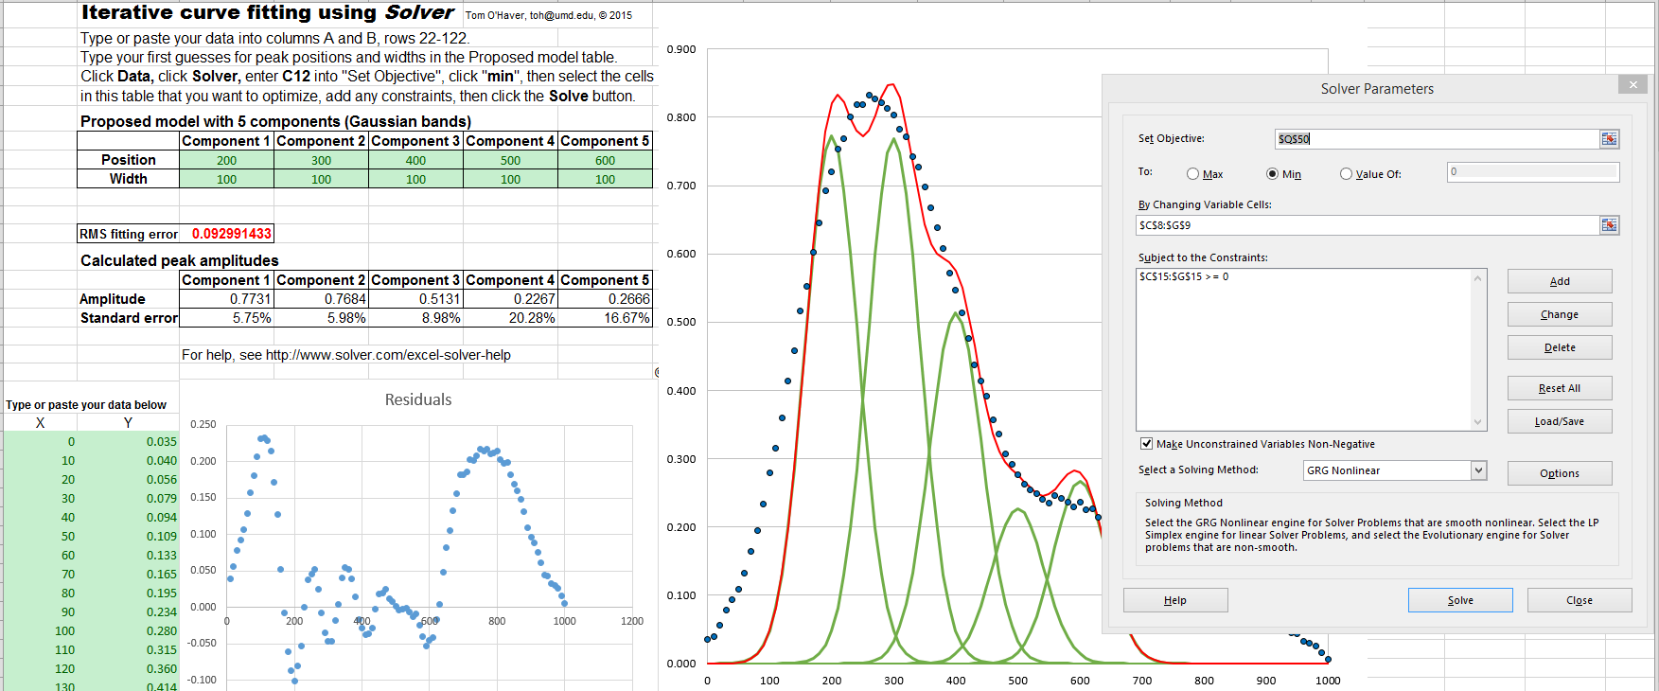
Task: Click the Load/Save button
Action: [x=1559, y=421]
